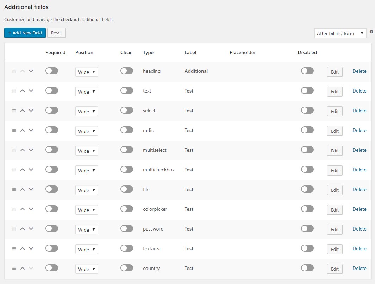Click drag handle of the colorpicker row
The height and width of the screenshot is (284, 375).
(x=14, y=209)
